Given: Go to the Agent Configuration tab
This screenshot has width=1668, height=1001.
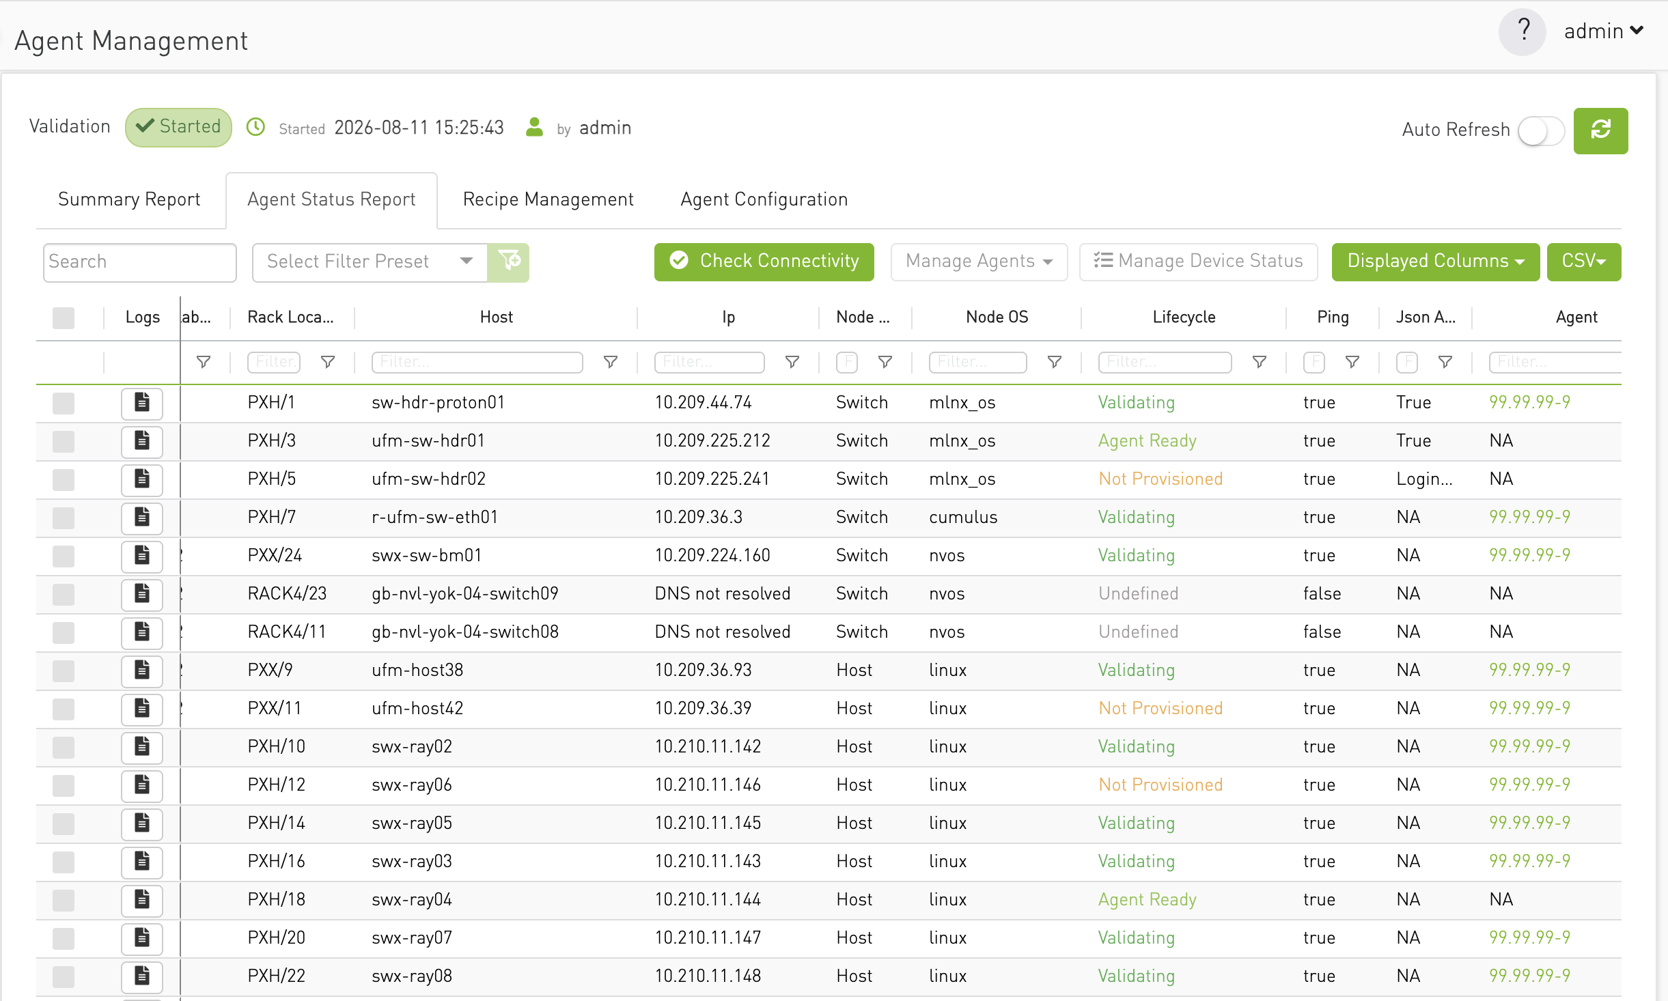Looking at the screenshot, I should coord(764,199).
